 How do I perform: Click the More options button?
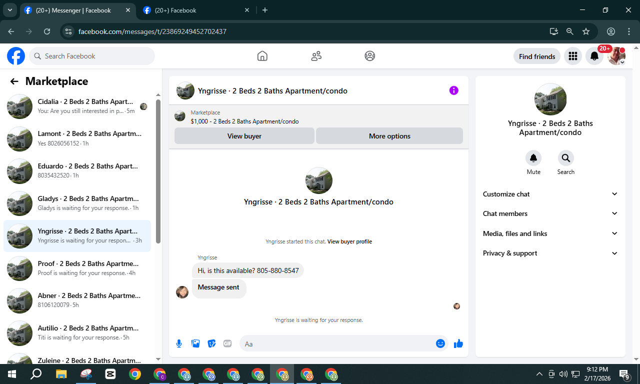click(x=389, y=136)
